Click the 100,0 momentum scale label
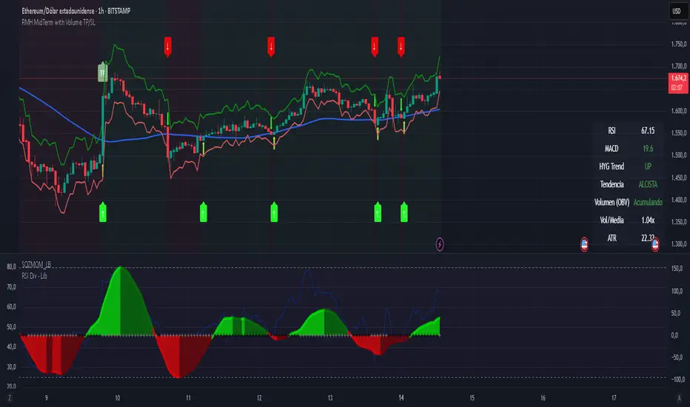Screen dimensions: 690x407 point(677,291)
